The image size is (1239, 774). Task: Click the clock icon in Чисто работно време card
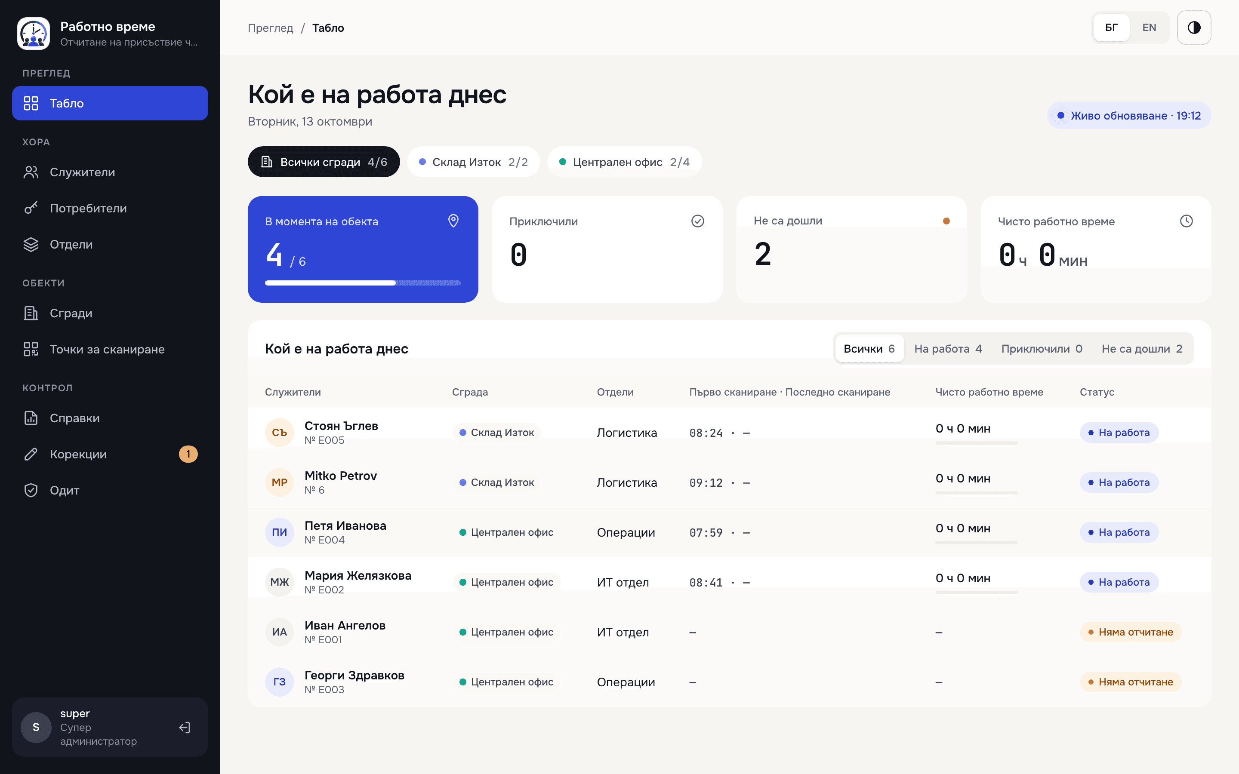[1186, 221]
